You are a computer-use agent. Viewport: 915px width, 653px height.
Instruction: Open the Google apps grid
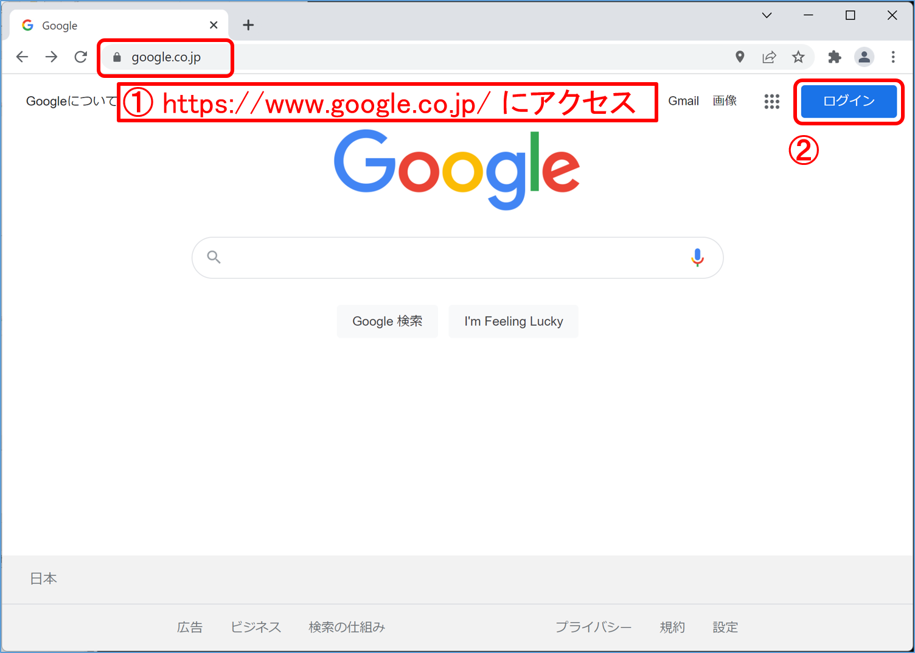(772, 101)
